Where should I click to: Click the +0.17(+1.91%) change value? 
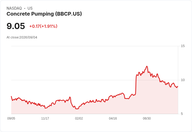[43, 26]
